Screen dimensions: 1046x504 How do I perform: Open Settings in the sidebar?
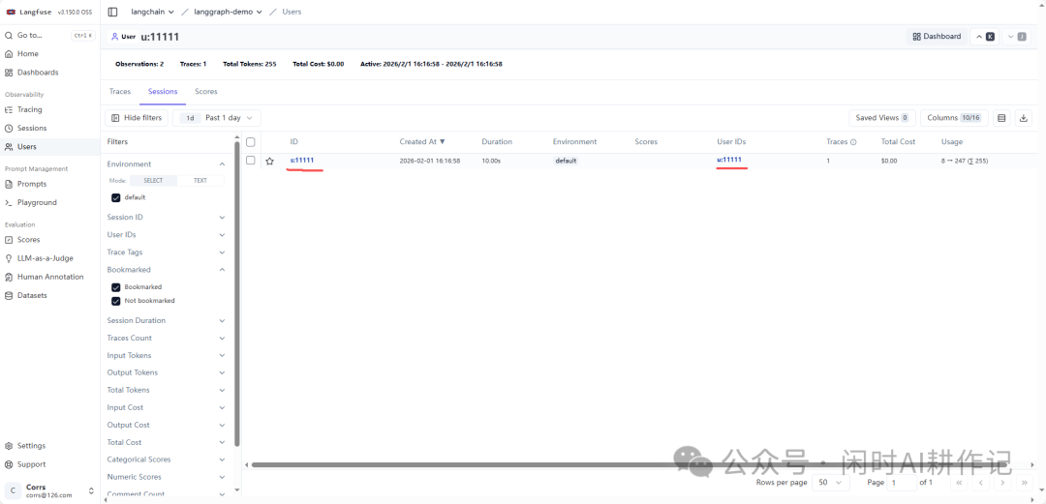pos(31,446)
